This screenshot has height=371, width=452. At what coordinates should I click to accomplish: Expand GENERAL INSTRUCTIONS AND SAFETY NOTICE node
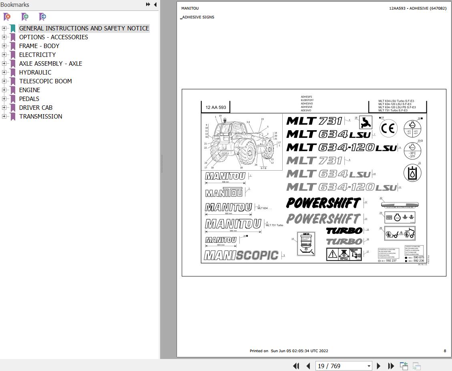coord(4,28)
